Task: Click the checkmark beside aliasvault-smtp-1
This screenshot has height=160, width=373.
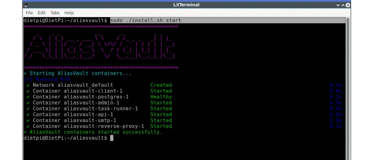Action: click(x=28, y=120)
